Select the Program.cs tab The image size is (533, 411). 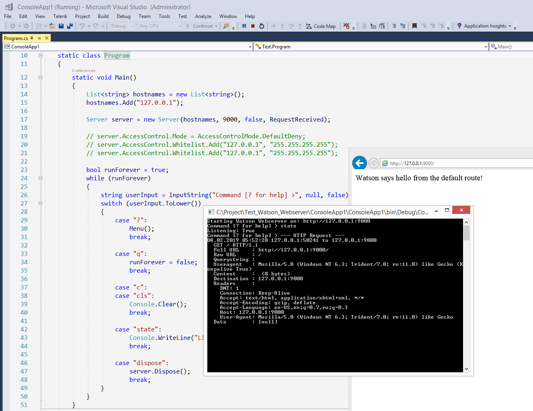(16, 39)
